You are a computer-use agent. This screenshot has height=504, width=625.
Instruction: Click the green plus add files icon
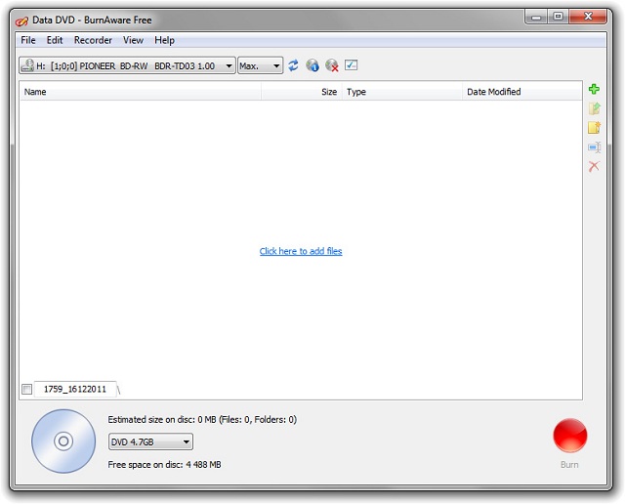[x=594, y=89]
